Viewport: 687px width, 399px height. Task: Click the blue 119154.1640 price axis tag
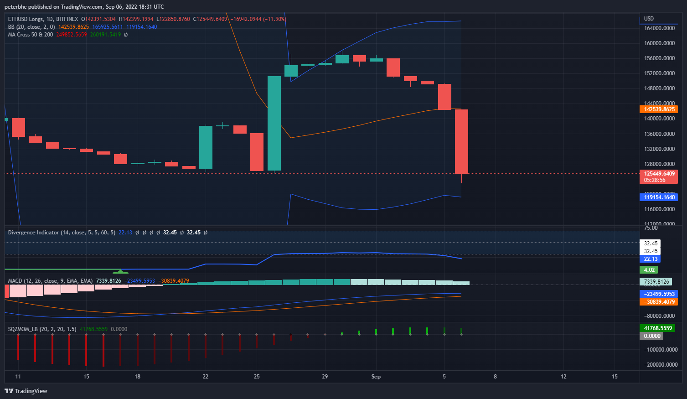pos(659,197)
